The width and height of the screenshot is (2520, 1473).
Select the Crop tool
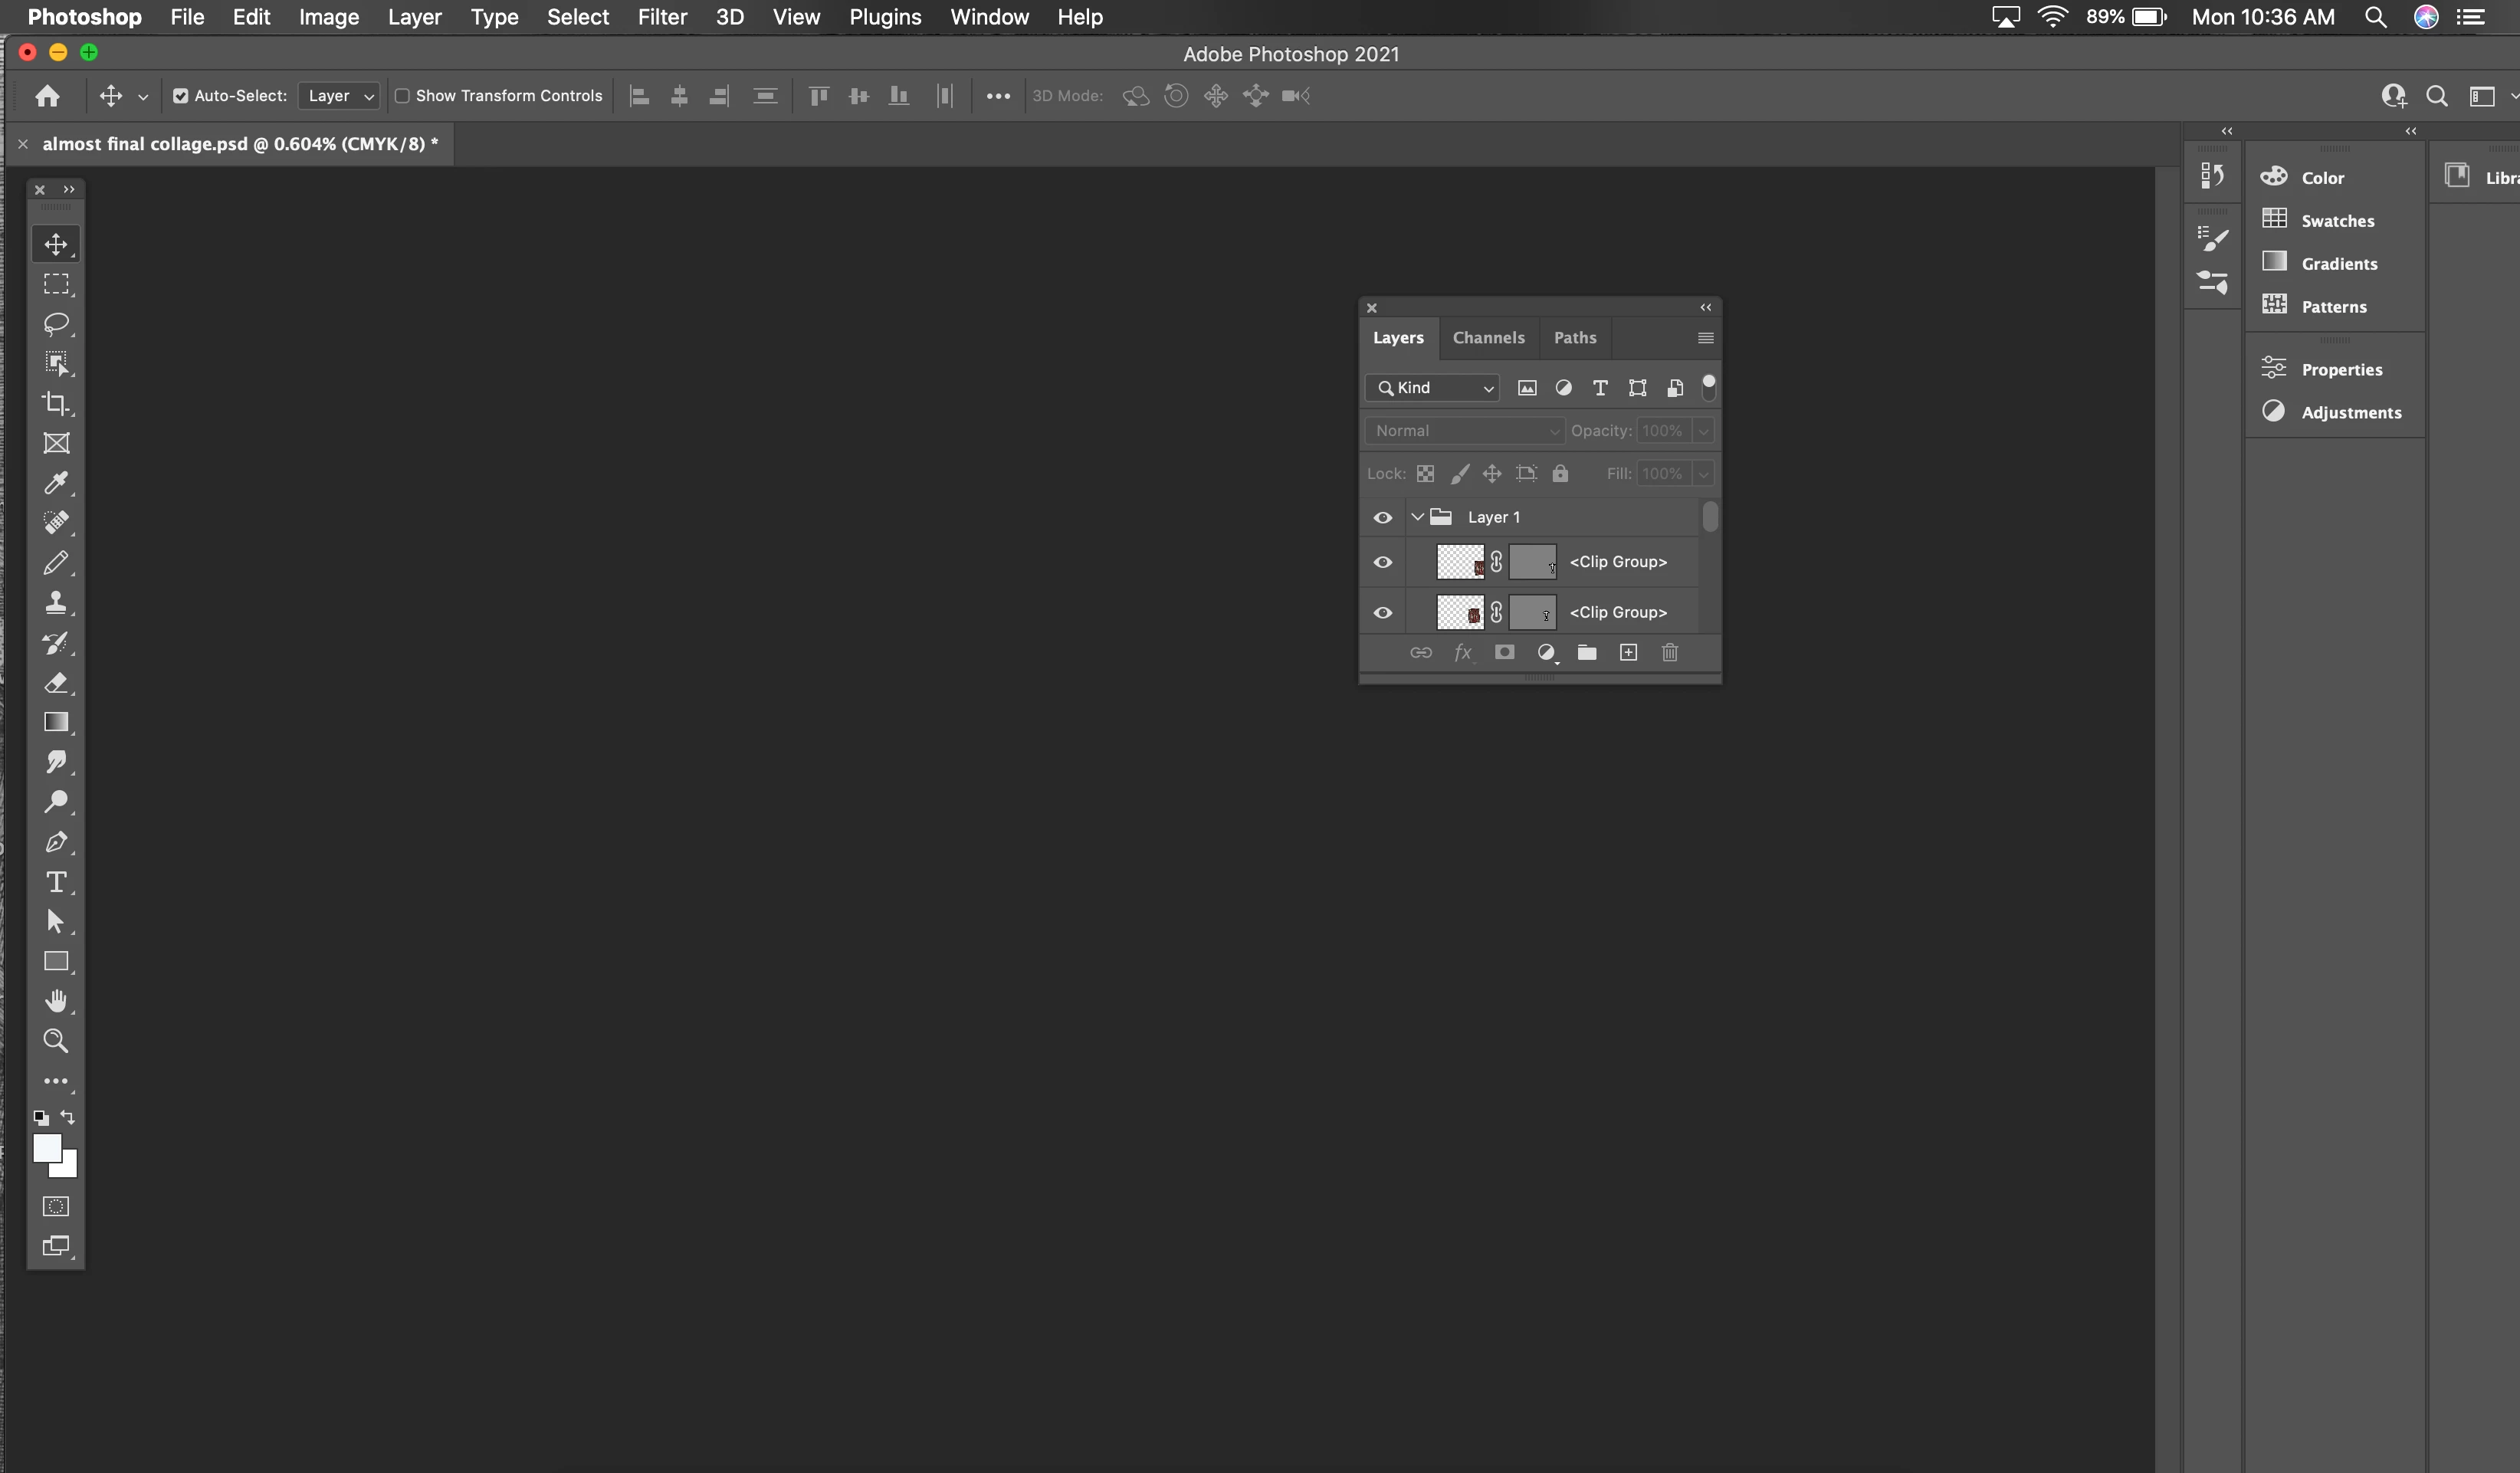[x=56, y=404]
